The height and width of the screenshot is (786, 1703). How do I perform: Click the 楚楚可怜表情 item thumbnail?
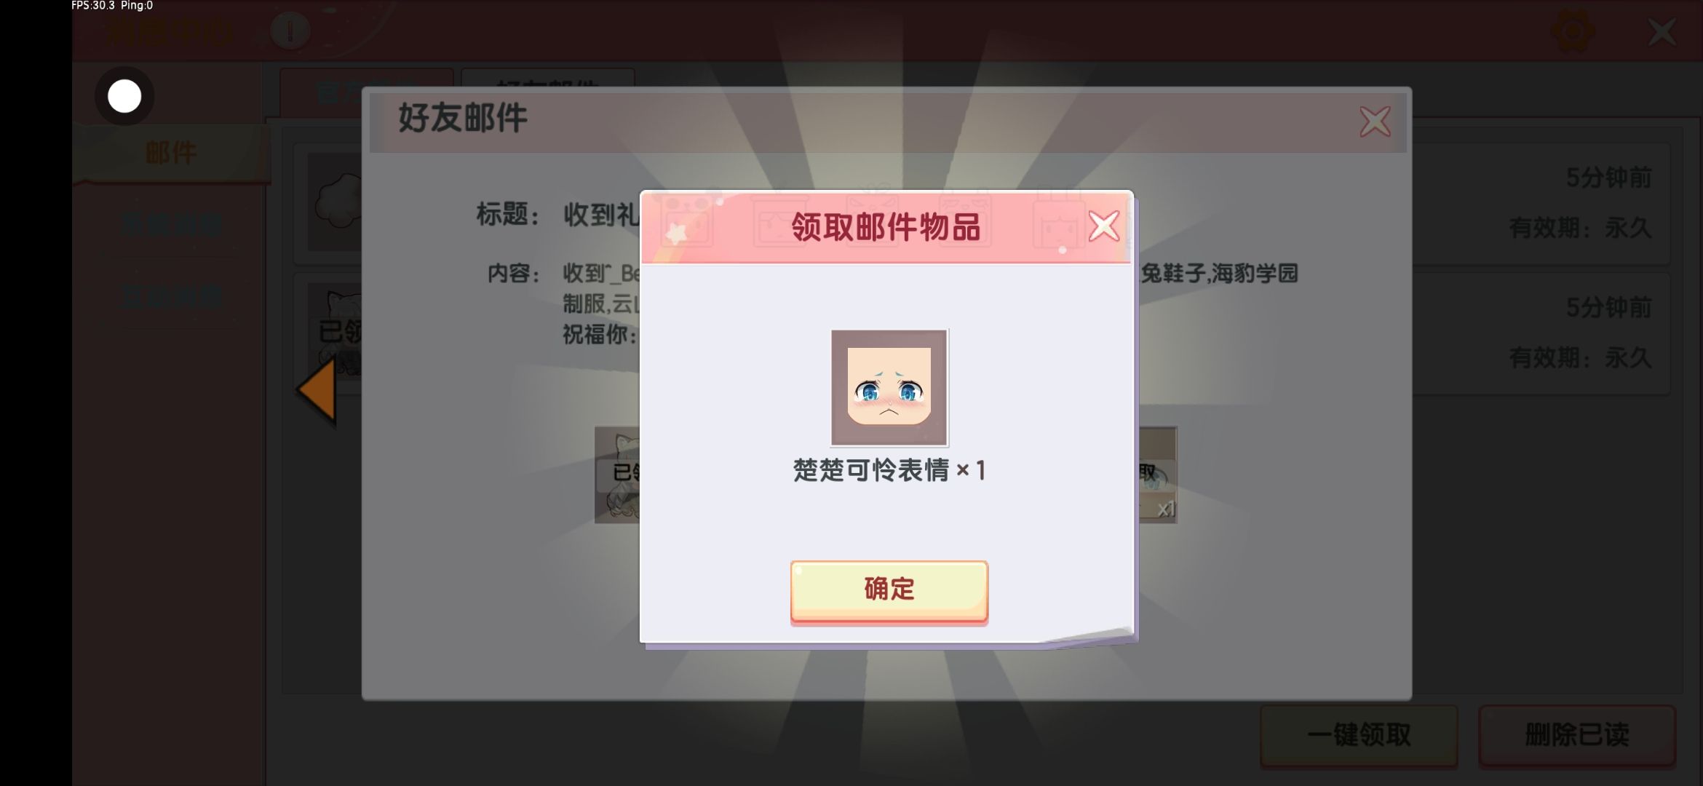889,387
